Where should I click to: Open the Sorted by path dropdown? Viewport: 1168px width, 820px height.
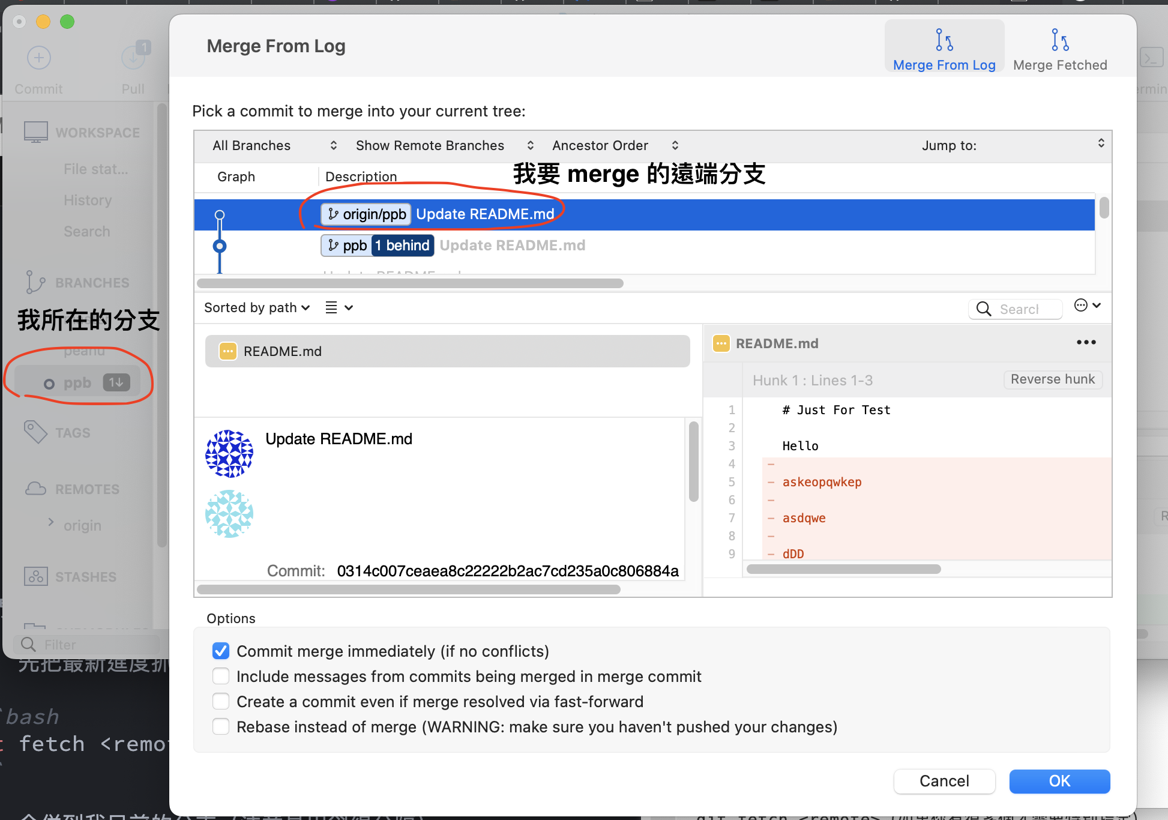(257, 308)
